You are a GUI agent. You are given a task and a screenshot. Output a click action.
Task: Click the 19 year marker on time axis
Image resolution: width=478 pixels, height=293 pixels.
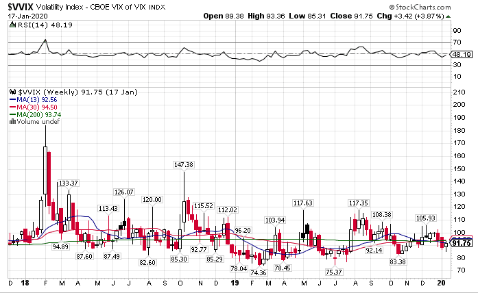click(235, 283)
